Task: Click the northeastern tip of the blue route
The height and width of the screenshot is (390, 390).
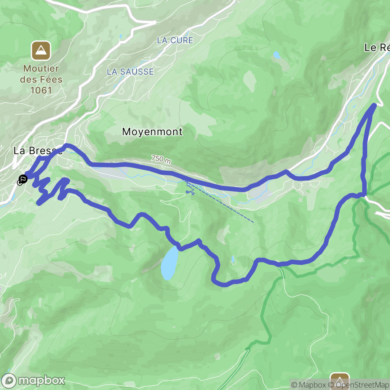Action: click(x=374, y=106)
